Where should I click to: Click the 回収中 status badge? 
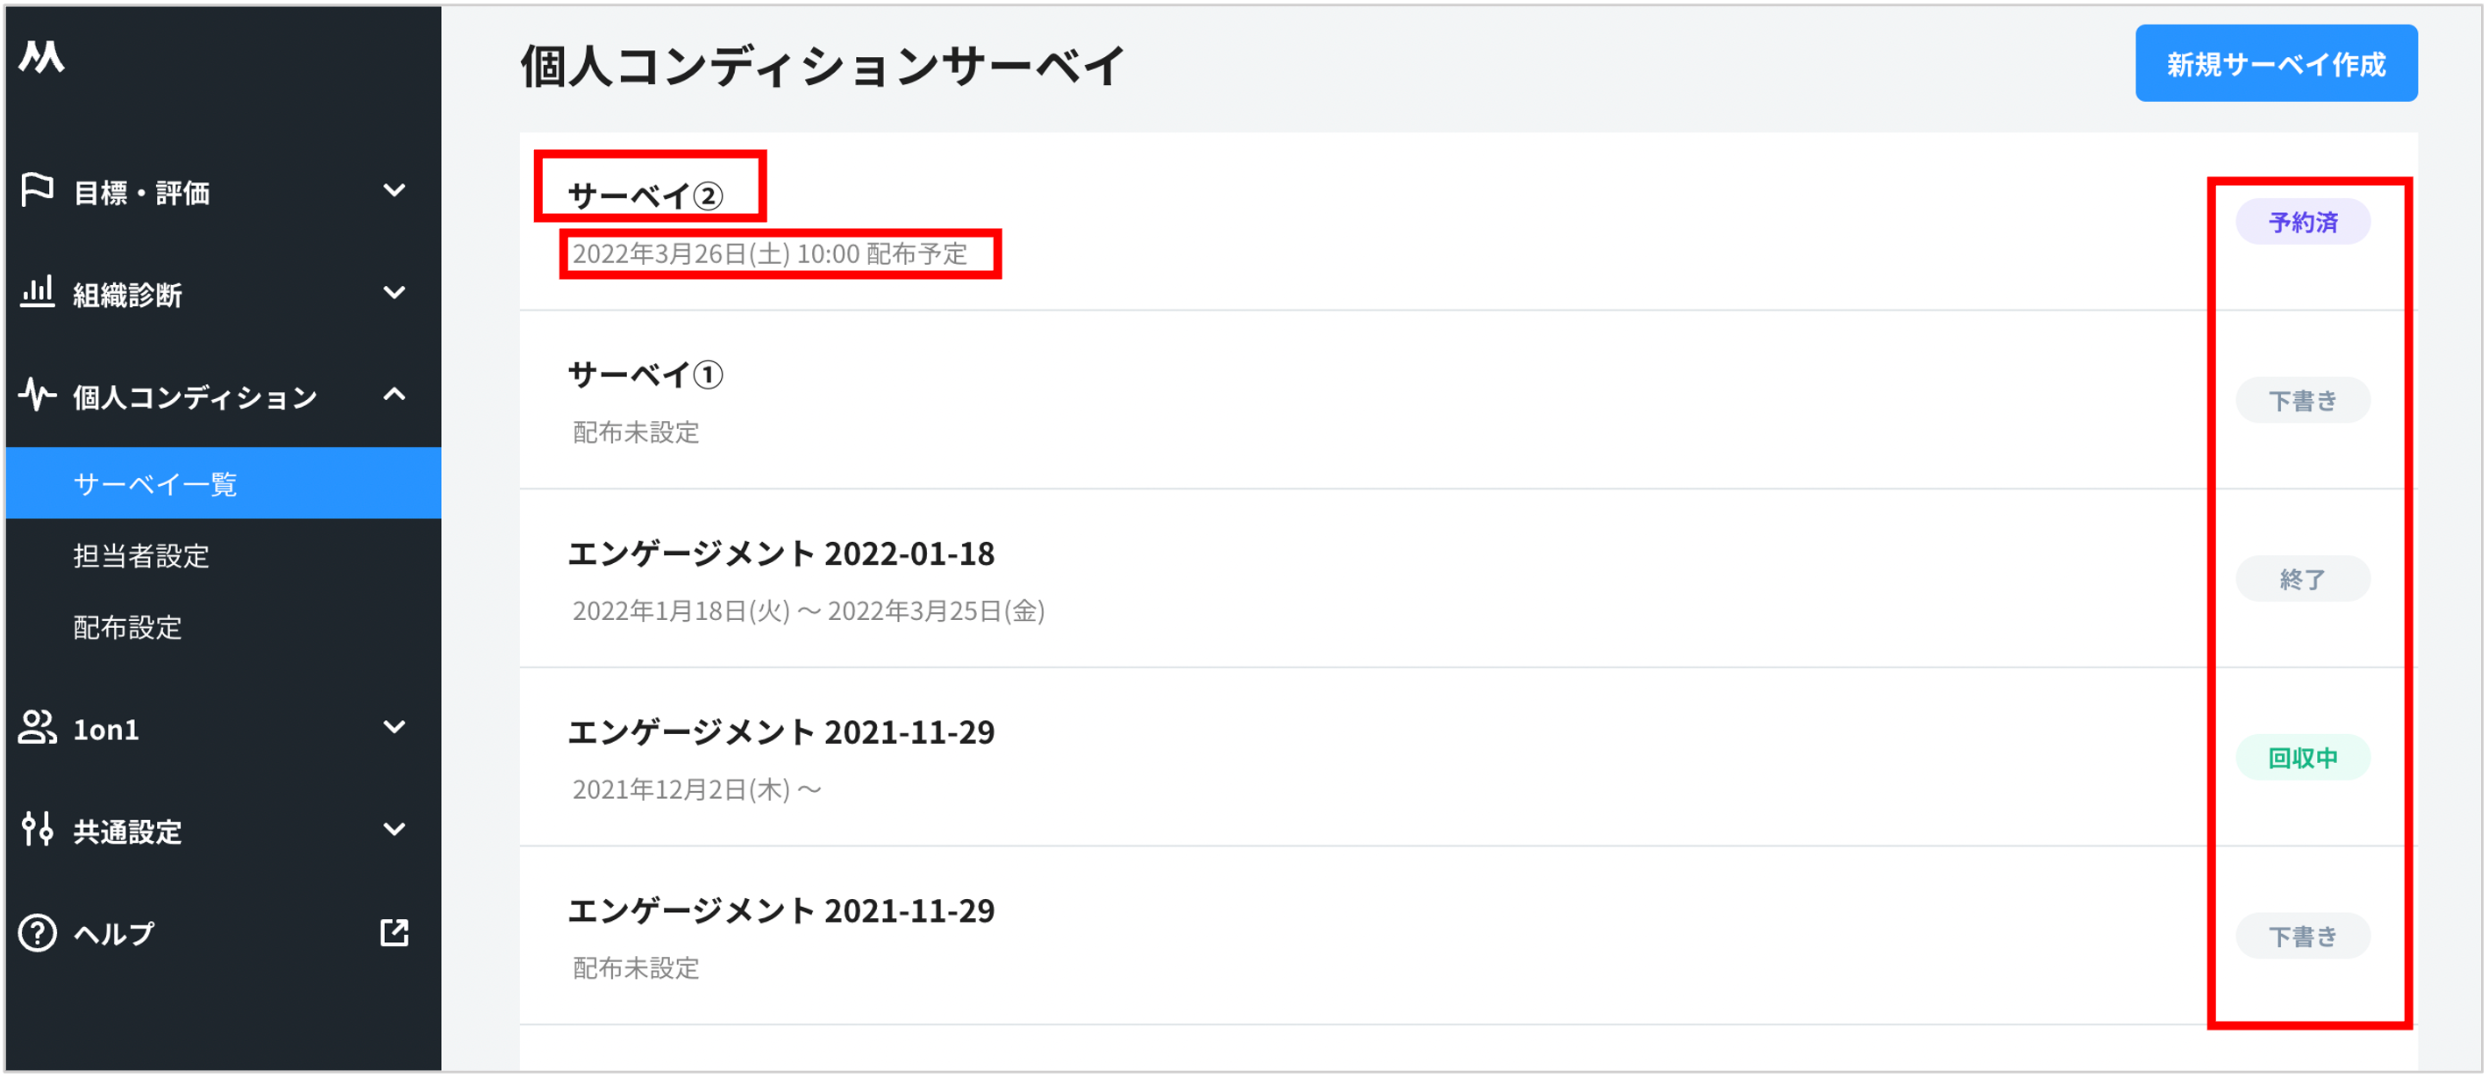pos(2301,759)
